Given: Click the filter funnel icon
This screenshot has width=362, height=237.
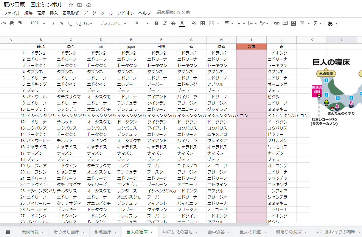Looking at the screenshot, I should (x=302, y=23).
